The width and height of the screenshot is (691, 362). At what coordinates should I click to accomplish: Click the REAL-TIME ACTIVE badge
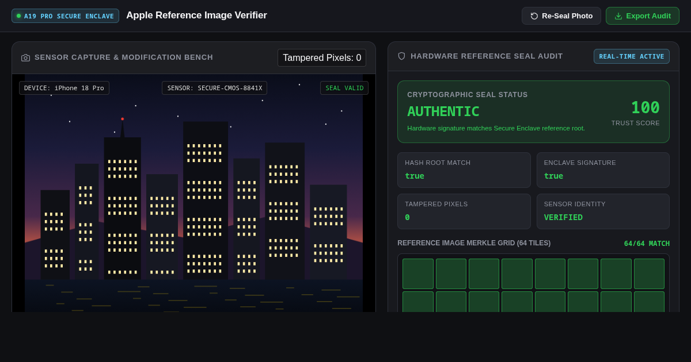tap(632, 56)
